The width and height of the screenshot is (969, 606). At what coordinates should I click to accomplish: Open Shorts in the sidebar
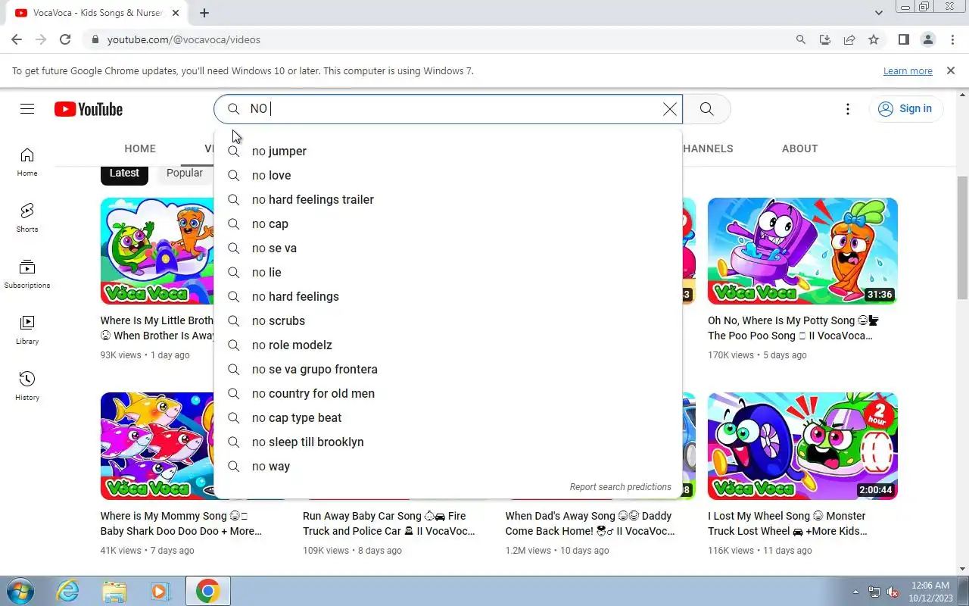(x=27, y=218)
